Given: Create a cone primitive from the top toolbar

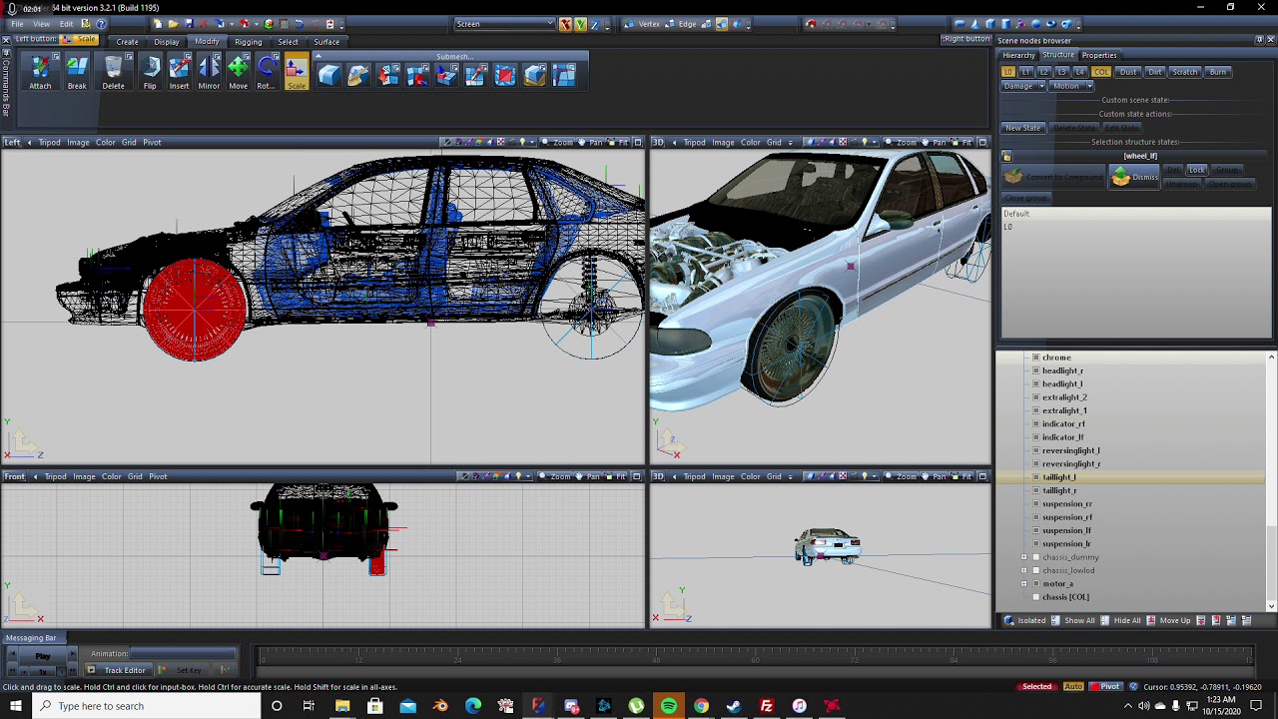Looking at the screenshot, I should (x=974, y=24).
